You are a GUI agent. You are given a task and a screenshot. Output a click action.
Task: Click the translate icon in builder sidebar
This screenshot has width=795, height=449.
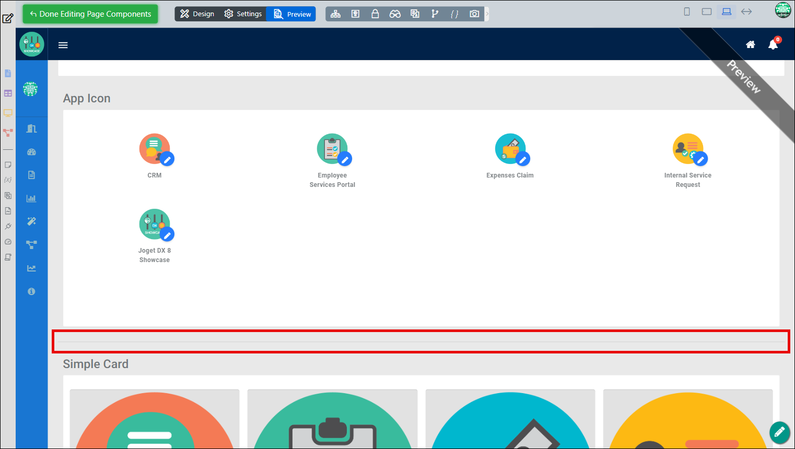tap(8, 196)
